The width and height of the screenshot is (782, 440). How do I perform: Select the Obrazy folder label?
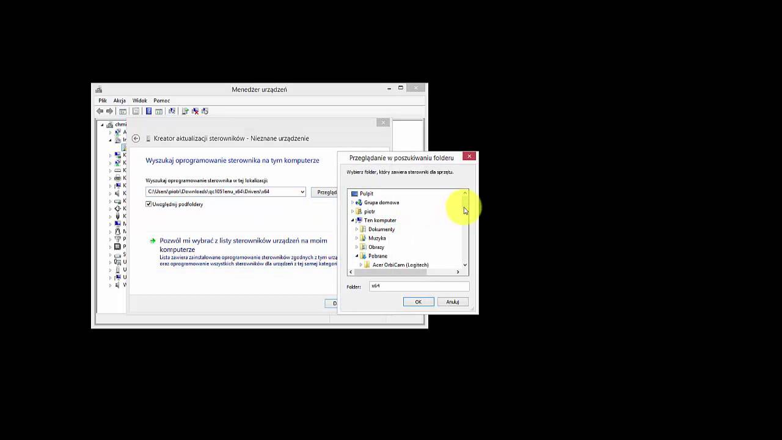pos(376,247)
